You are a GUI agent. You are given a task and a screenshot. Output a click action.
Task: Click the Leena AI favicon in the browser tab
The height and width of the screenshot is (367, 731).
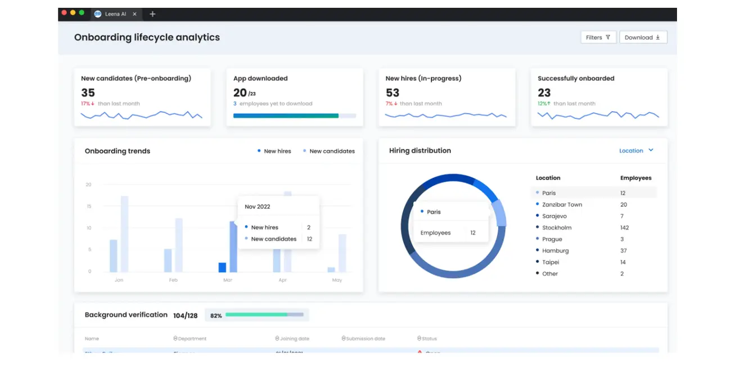[x=98, y=14]
